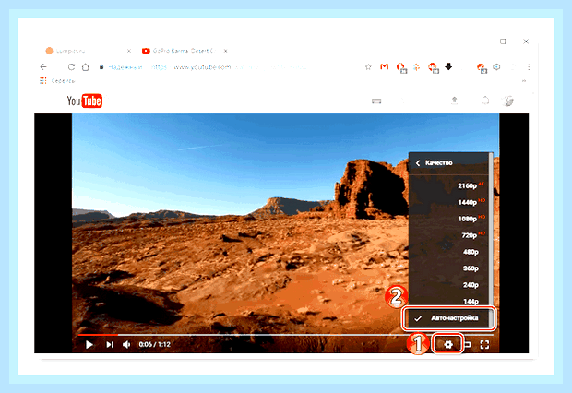This screenshot has width=572, height=393.
Task: Open the Gmail extension icon
Action: pos(384,66)
